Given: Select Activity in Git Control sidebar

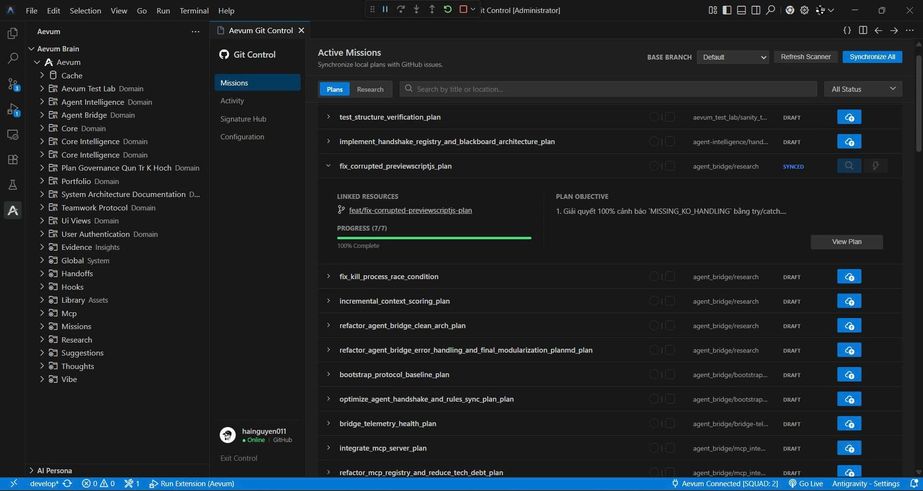Looking at the screenshot, I should (x=232, y=101).
